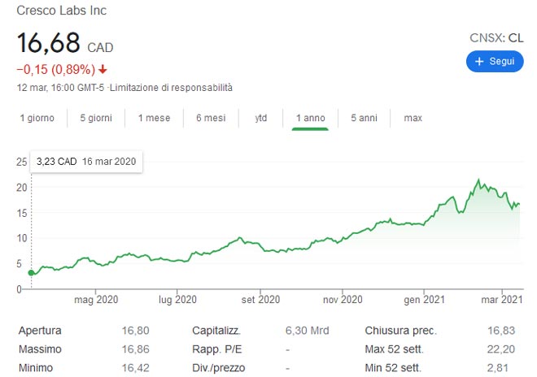Click the red down arrow price indicator
The height and width of the screenshot is (377, 537).
tap(103, 69)
